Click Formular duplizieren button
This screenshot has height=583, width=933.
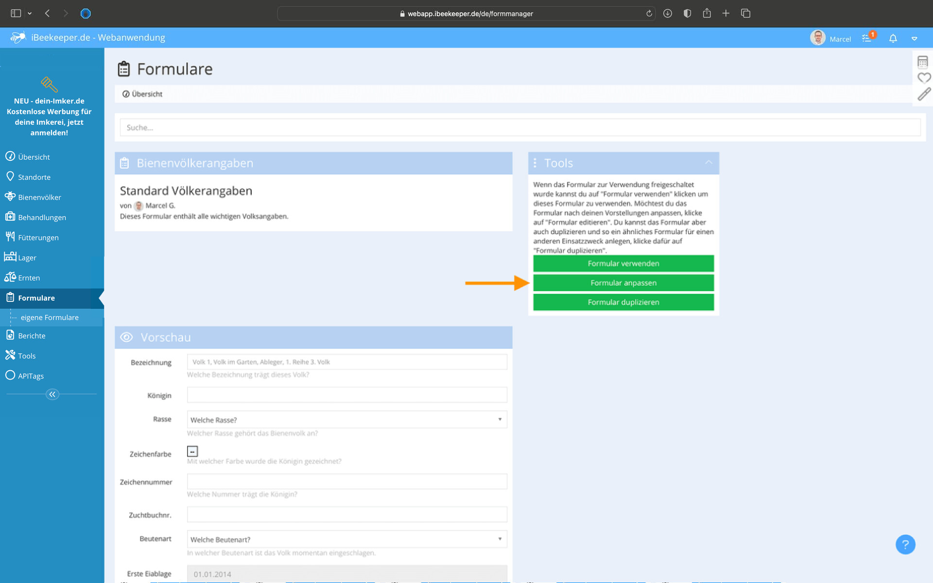point(623,302)
